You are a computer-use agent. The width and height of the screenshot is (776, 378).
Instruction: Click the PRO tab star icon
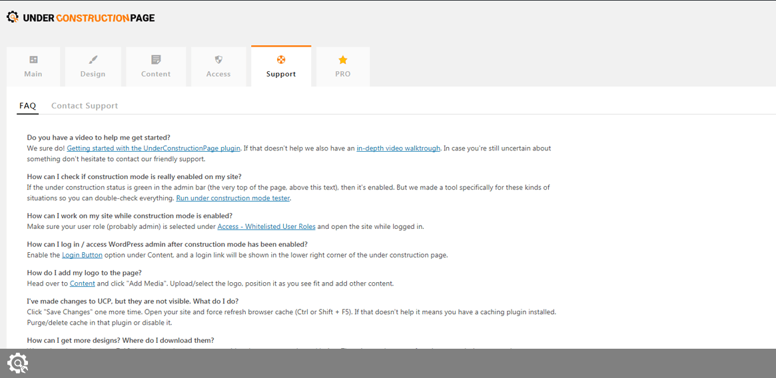(x=343, y=60)
